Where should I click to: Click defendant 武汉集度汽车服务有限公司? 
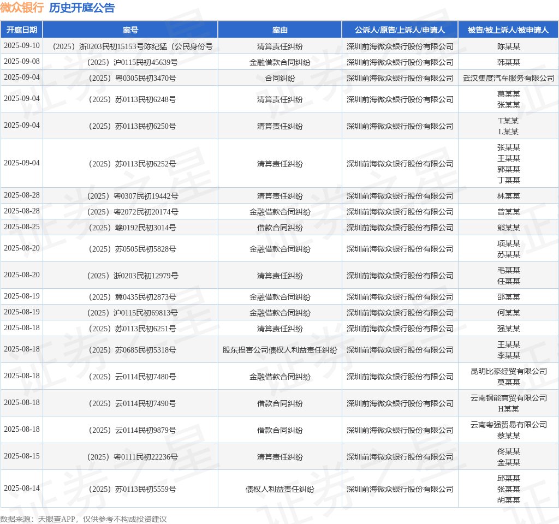[x=509, y=78]
